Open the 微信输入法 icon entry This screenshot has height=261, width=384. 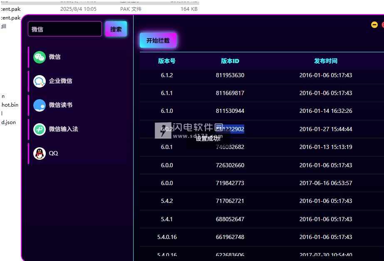click(40, 129)
